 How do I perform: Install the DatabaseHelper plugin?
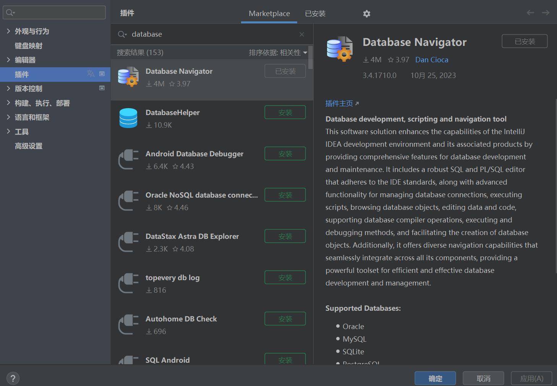pyautogui.click(x=285, y=112)
